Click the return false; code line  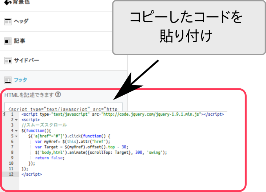point(50,158)
